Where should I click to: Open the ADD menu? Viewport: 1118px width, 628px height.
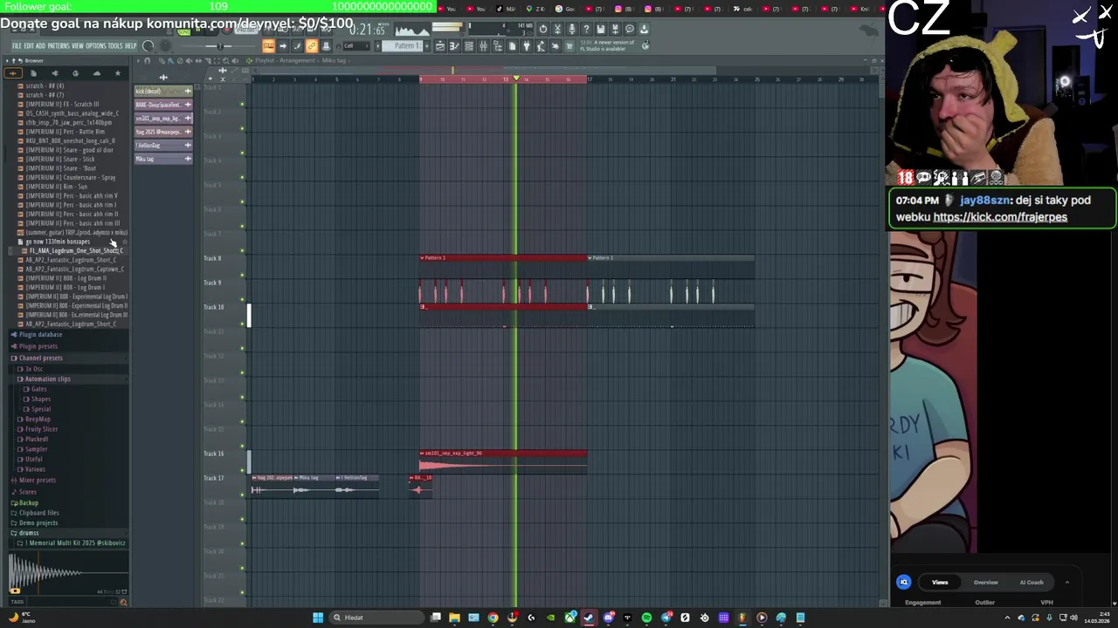pos(40,46)
